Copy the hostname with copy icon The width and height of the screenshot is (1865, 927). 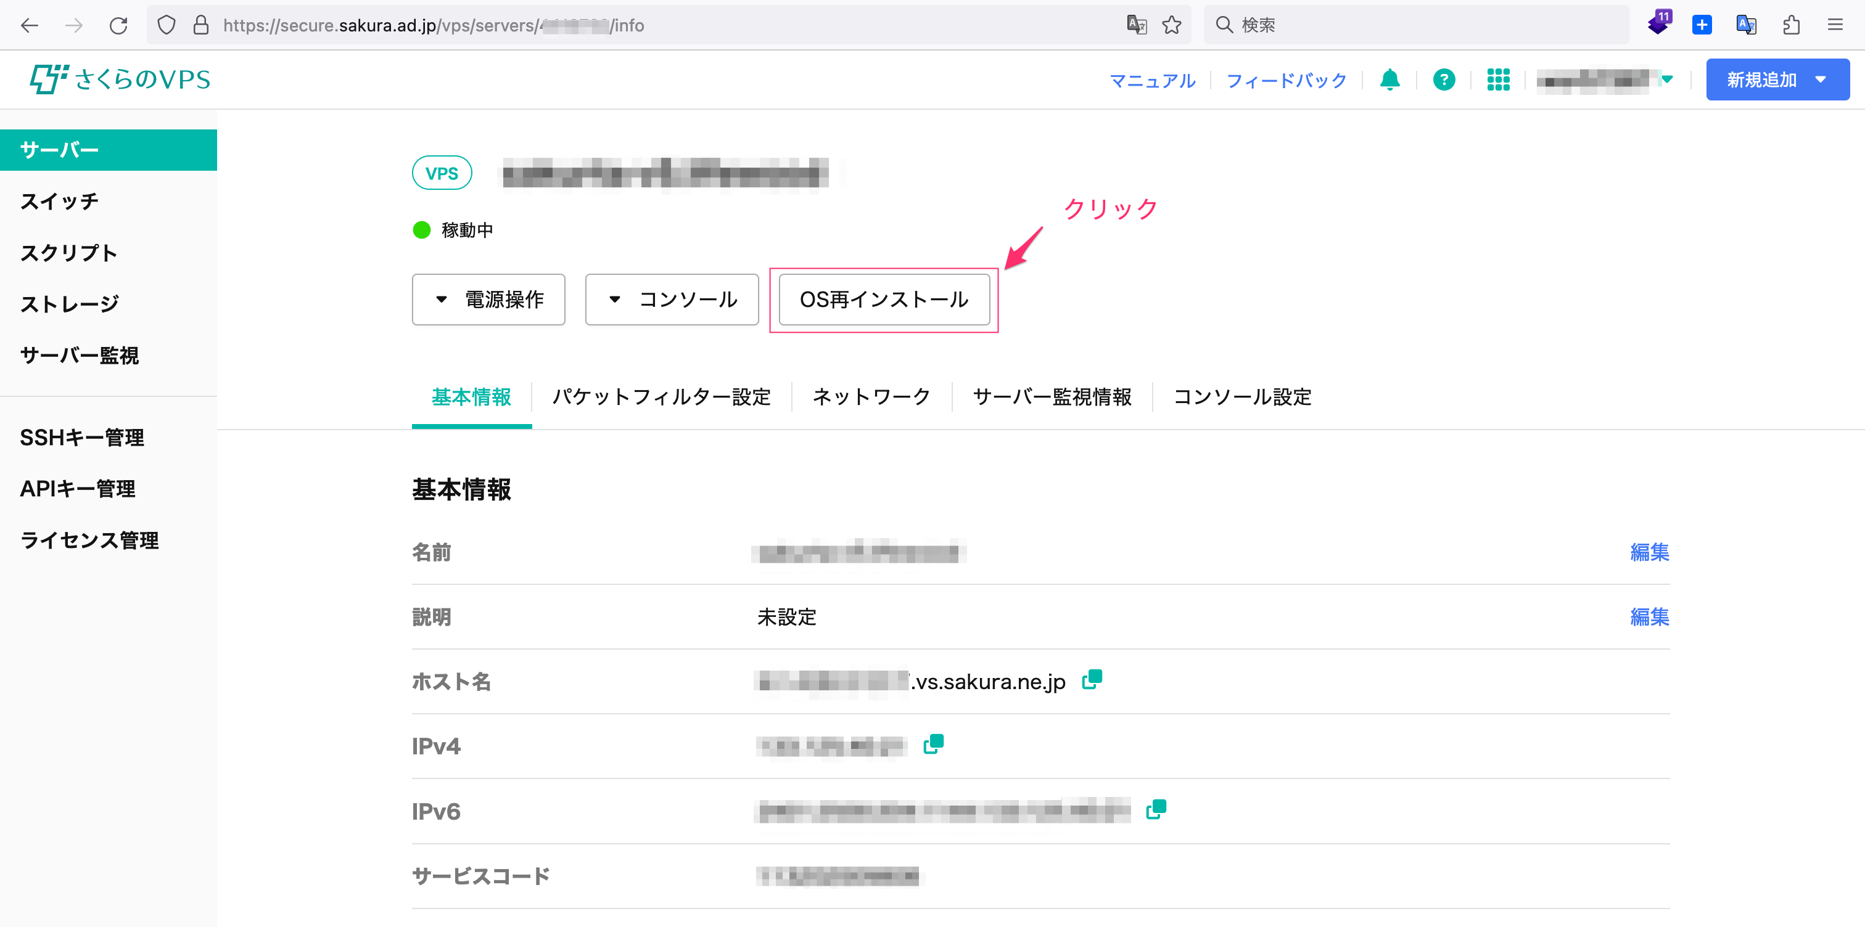click(1091, 679)
